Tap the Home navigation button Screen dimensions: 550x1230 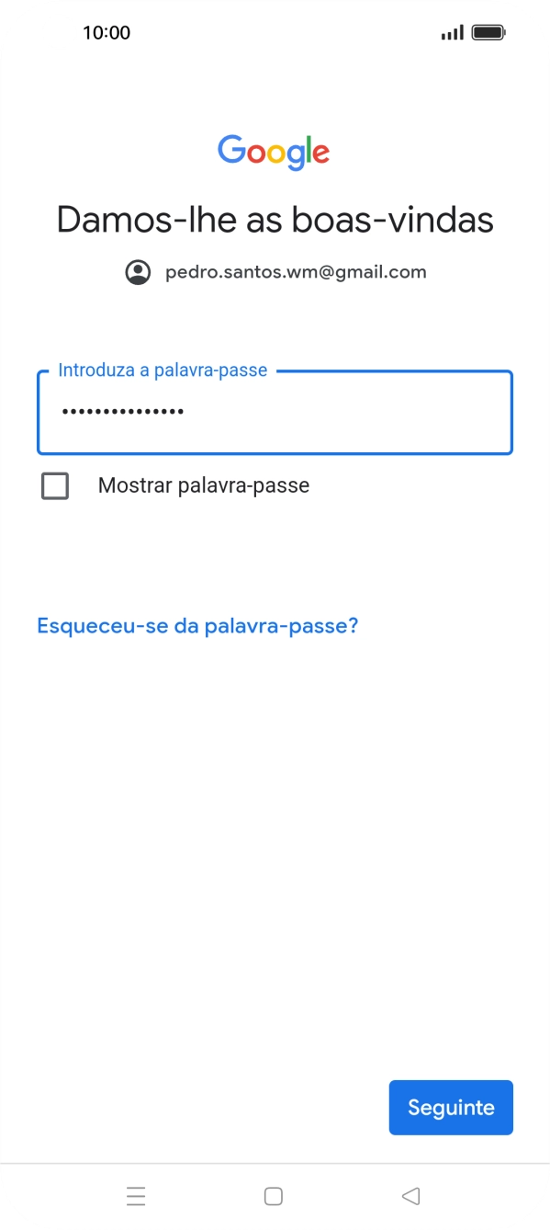point(274,1194)
